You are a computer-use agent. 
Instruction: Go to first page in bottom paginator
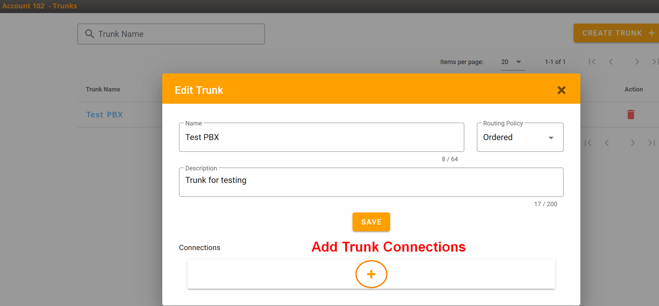(588, 143)
